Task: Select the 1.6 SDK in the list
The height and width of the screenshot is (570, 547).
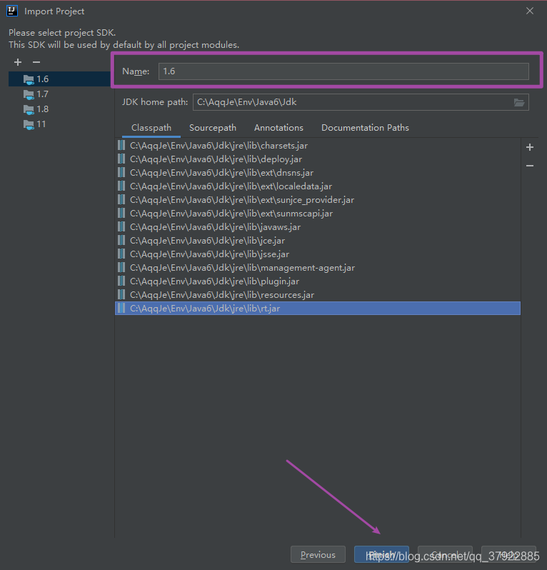Action: 59,79
